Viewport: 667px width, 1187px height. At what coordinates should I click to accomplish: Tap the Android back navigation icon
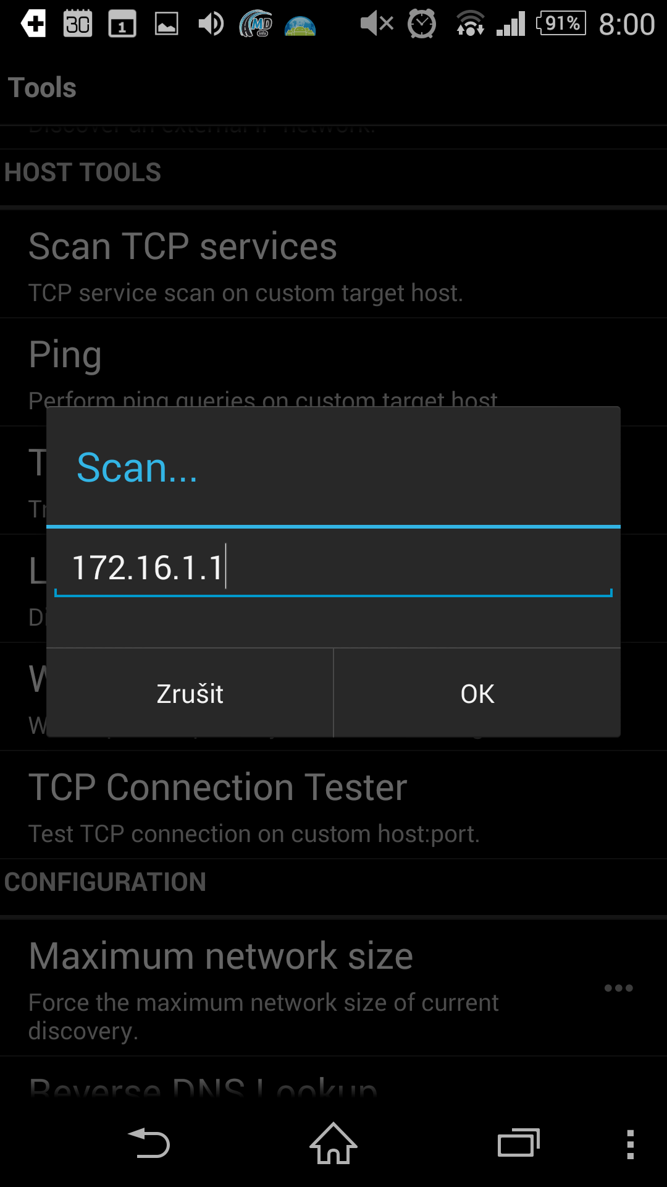pos(148,1144)
